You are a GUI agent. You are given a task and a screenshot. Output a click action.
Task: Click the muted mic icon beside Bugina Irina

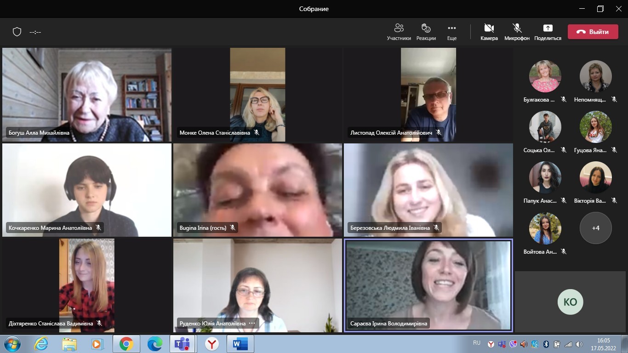tap(233, 228)
